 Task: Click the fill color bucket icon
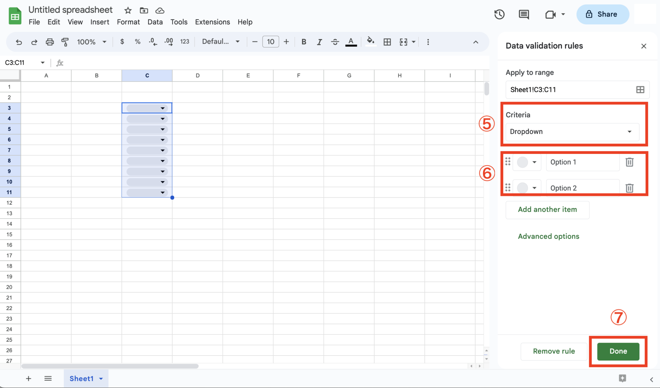pos(370,42)
